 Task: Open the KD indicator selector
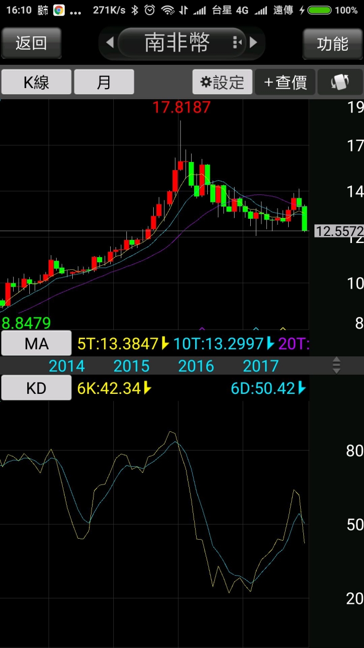tap(36, 388)
